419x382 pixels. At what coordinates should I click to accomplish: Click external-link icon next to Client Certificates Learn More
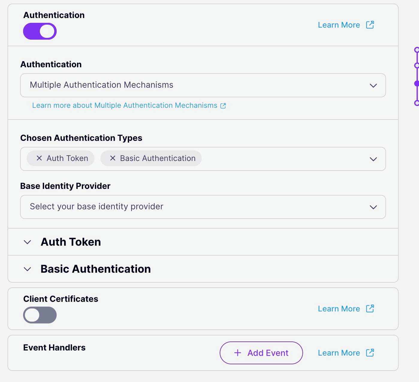tap(370, 309)
